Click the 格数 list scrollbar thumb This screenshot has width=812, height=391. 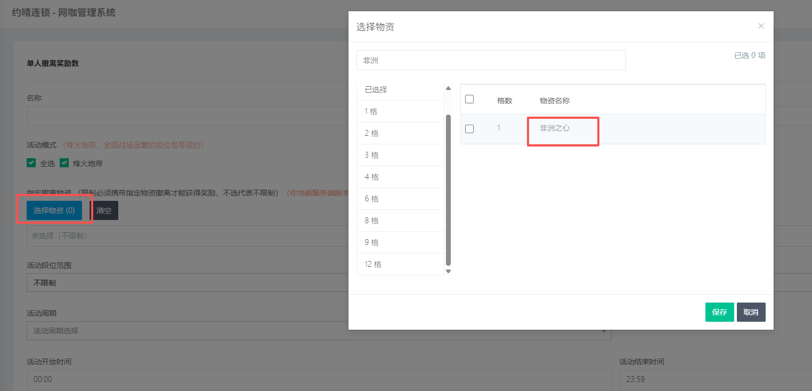pyautogui.click(x=448, y=190)
